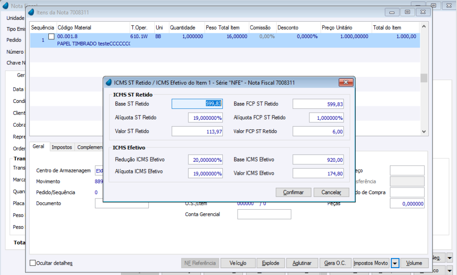Edit the Valor ST Retido field
Viewport: 457px width, 275px height.
pyautogui.click(x=197, y=131)
